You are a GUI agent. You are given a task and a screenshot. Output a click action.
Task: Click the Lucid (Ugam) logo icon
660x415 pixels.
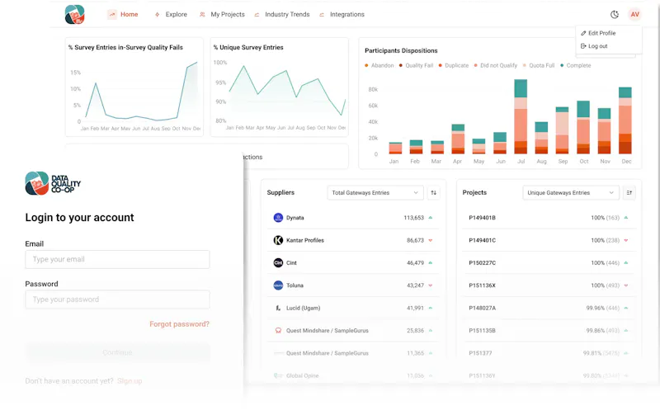pos(278,308)
